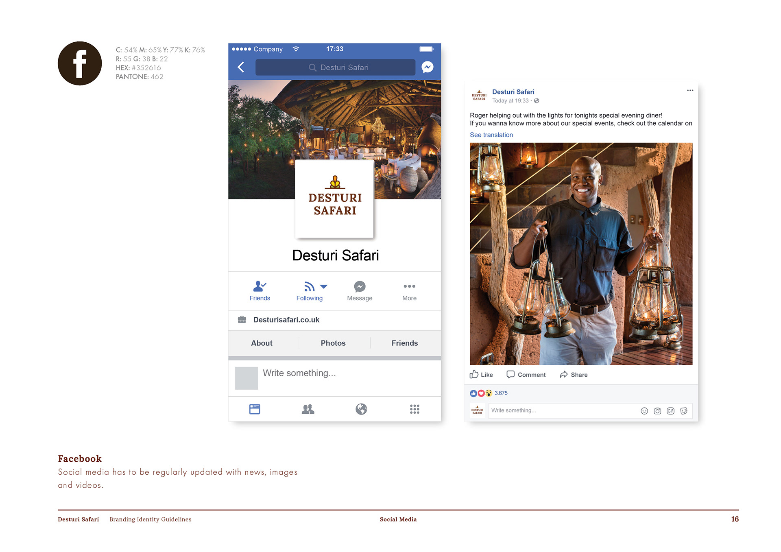Image resolution: width=781 pixels, height=552 pixels.
Task: Click the briefcase icon beside website
Action: (242, 320)
